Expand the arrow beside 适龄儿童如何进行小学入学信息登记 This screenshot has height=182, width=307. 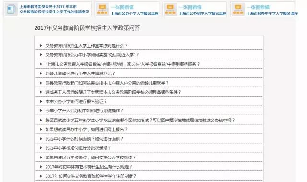(x=41, y=73)
